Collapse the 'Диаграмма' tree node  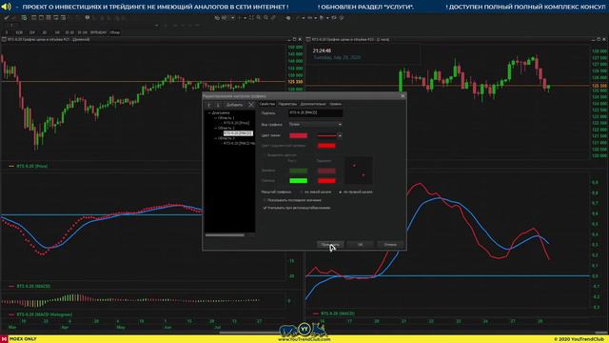coord(209,112)
